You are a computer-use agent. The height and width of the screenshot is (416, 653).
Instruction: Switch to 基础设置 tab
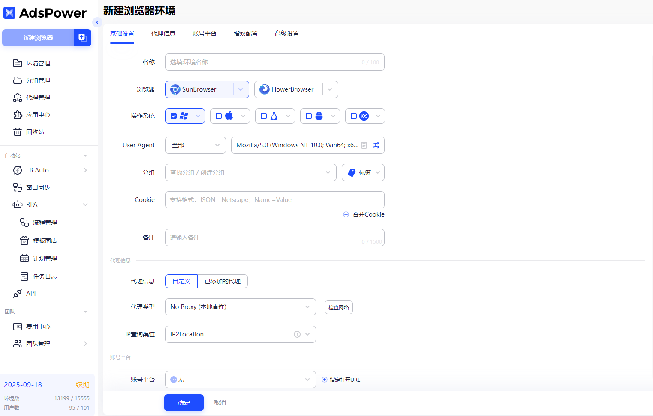tap(122, 33)
